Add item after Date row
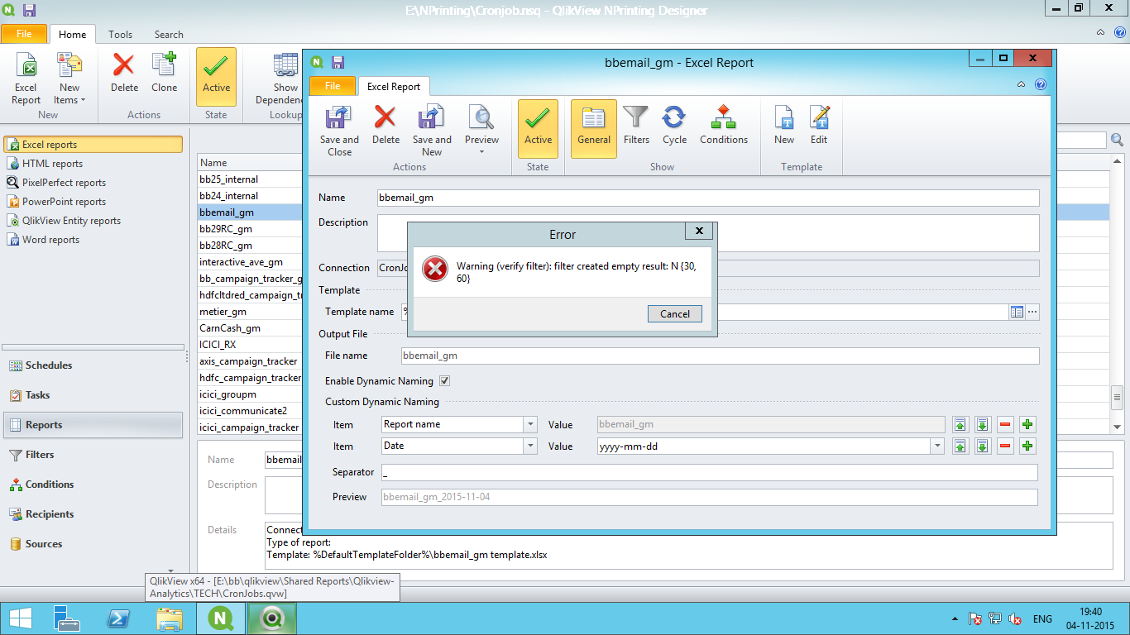The height and width of the screenshot is (635, 1130). 1027,446
